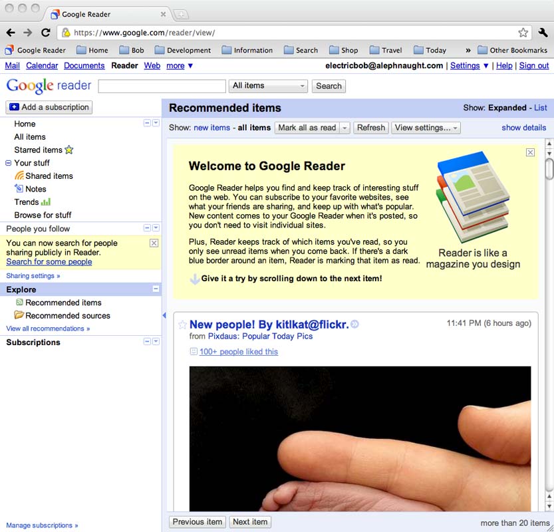Screen dimensions: 554x532
Task: Click the Recommended items feed icon
Action: coord(19,302)
